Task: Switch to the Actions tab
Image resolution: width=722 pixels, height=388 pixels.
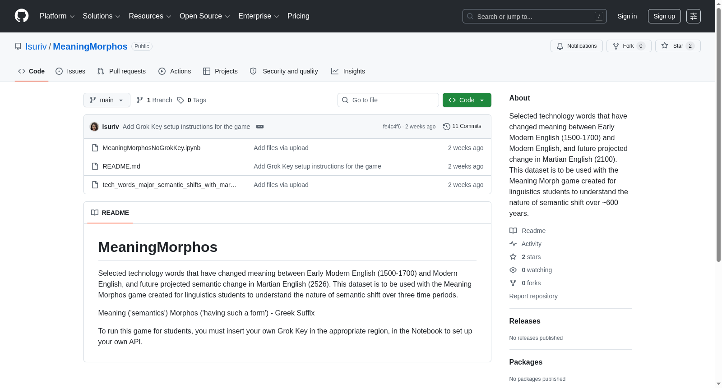Action: click(x=175, y=71)
